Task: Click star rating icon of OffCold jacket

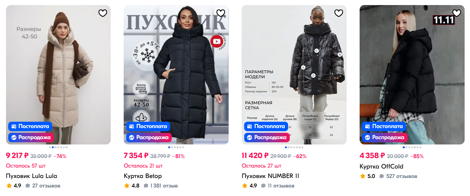Action: 362,176
